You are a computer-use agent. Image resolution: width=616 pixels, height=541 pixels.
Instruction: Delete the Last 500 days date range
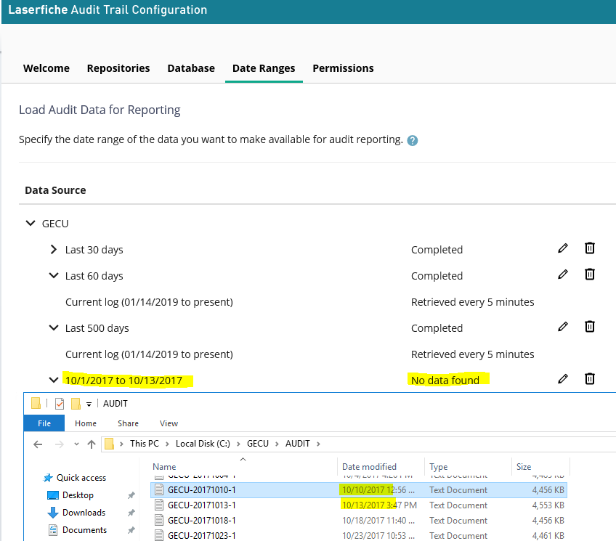(590, 327)
